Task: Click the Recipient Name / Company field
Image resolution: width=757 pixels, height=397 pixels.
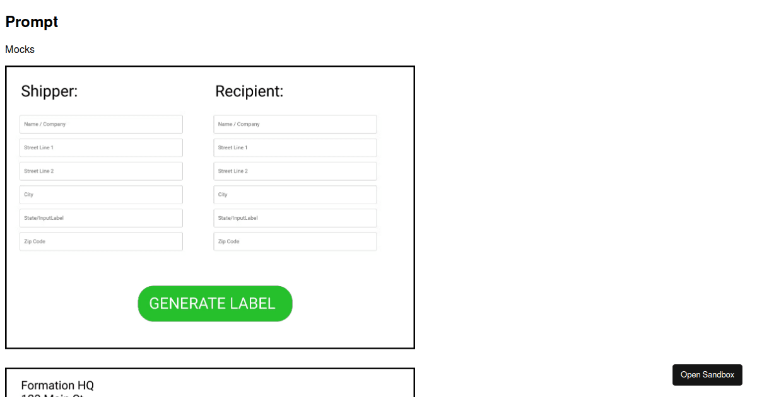Action: (x=295, y=124)
